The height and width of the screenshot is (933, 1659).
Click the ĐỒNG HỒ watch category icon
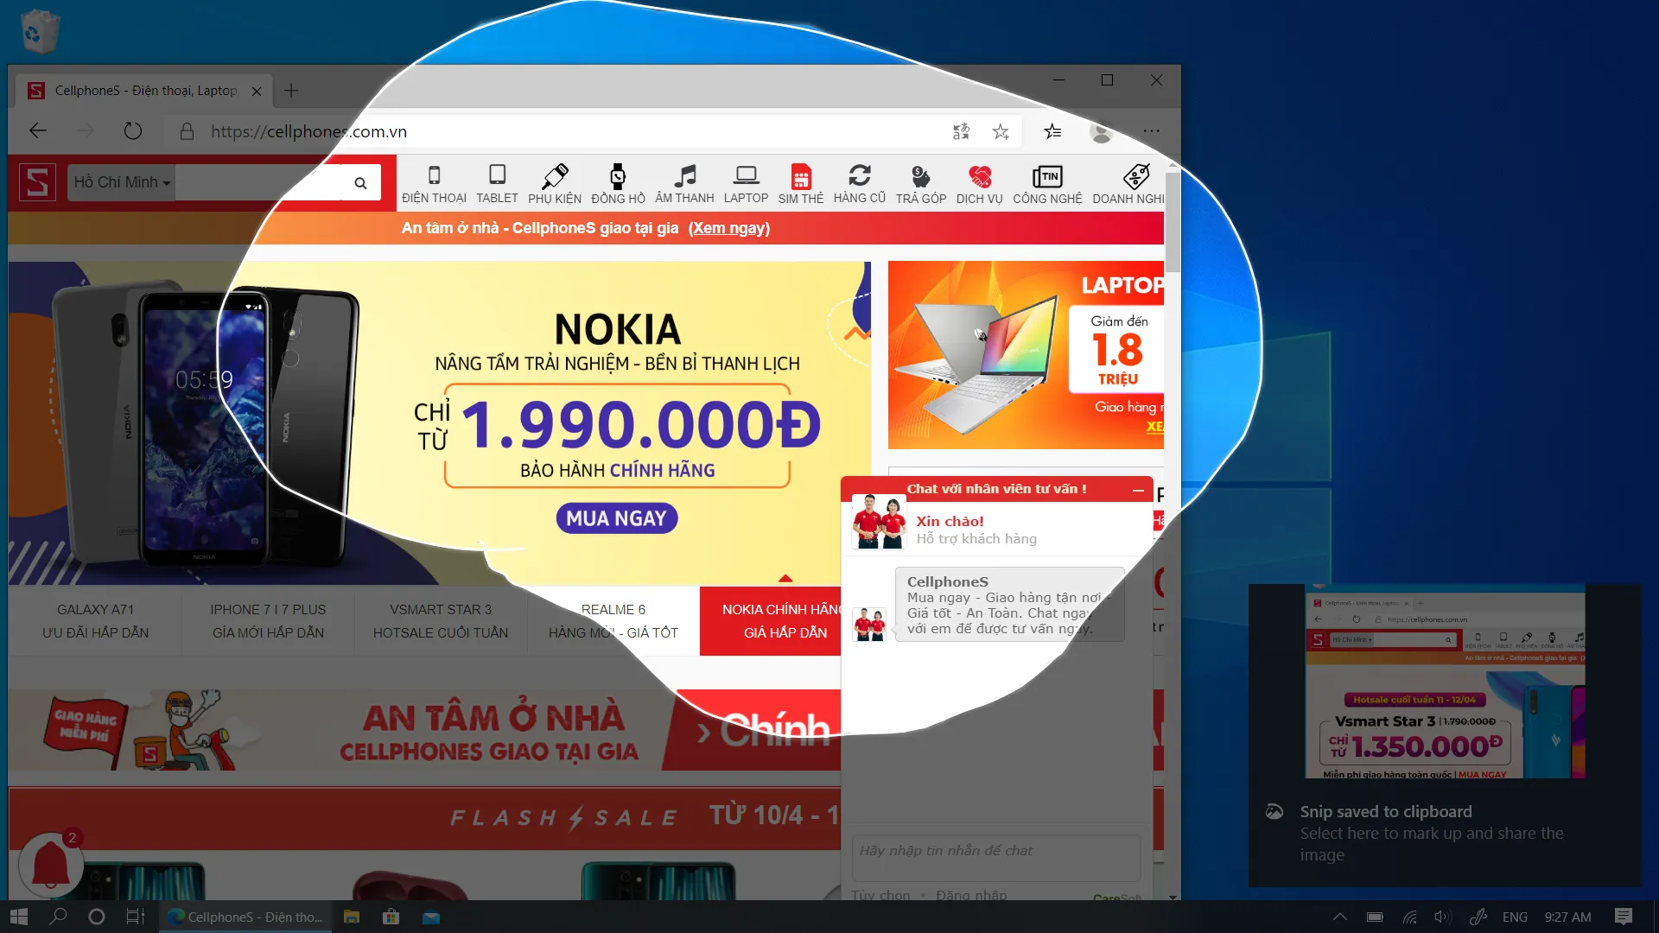618,182
